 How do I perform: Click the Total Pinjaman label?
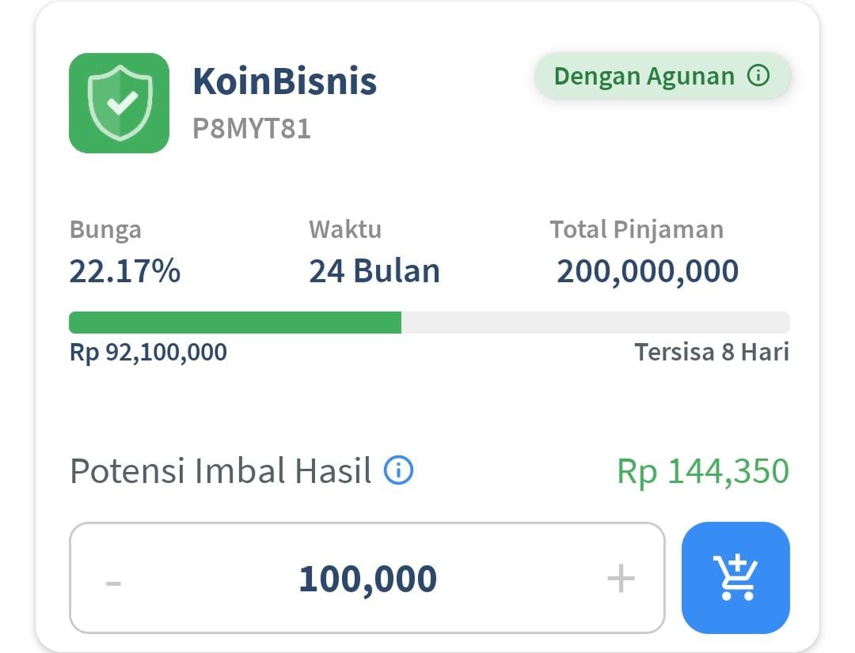pyautogui.click(x=636, y=229)
